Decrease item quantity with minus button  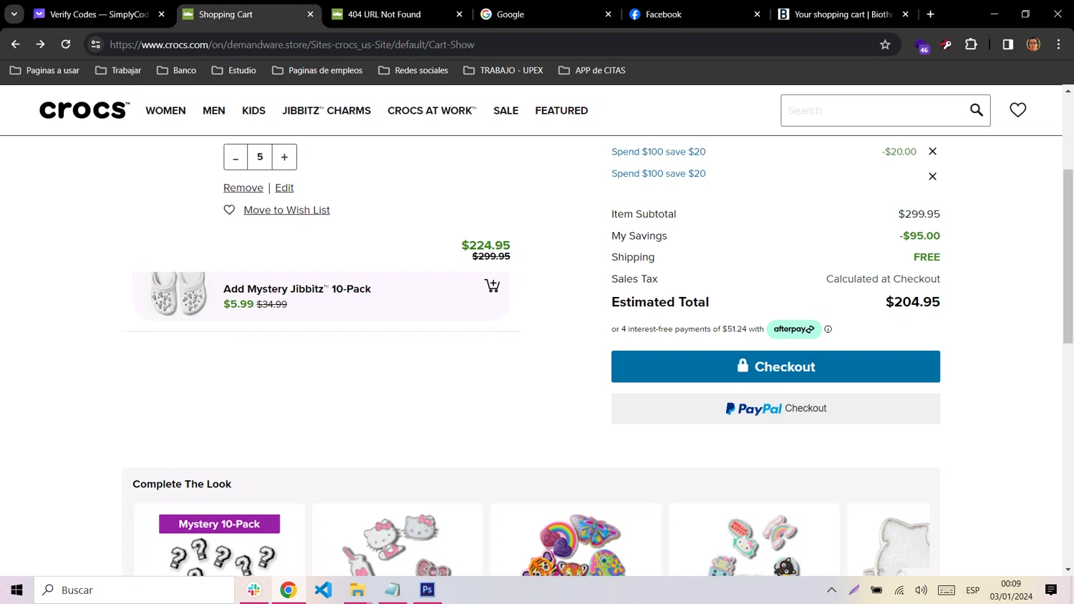click(236, 157)
